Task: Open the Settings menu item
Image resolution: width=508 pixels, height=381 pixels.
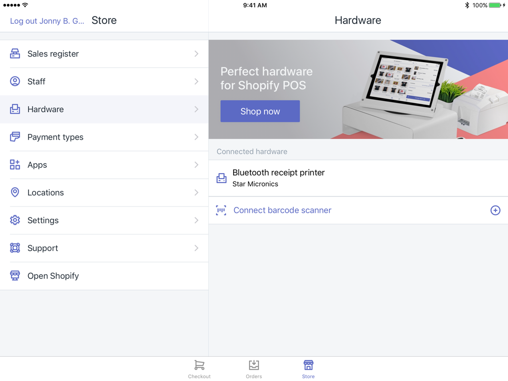Action: click(104, 220)
